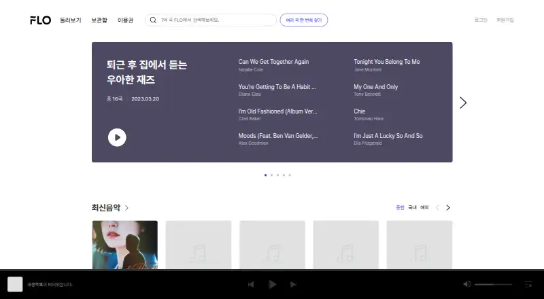Show the previous new-music page
Viewport: 544px width, 299px height.
(437, 207)
